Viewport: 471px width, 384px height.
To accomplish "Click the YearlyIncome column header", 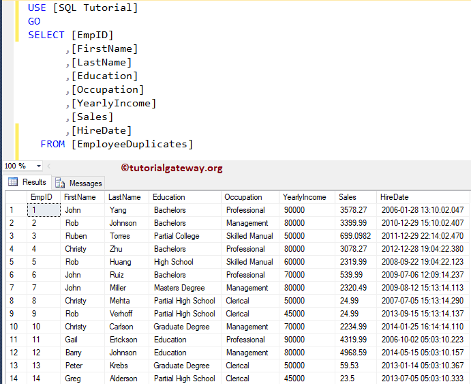I will 305,197.
